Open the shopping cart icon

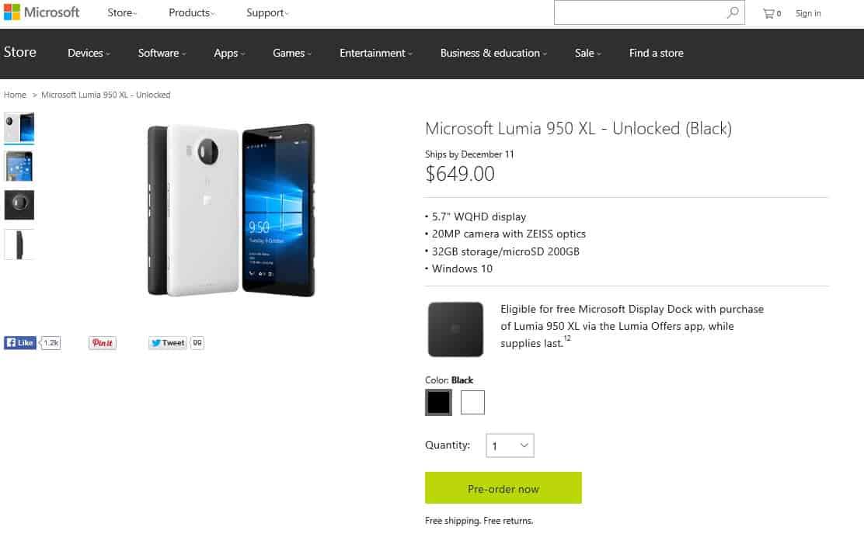769,13
